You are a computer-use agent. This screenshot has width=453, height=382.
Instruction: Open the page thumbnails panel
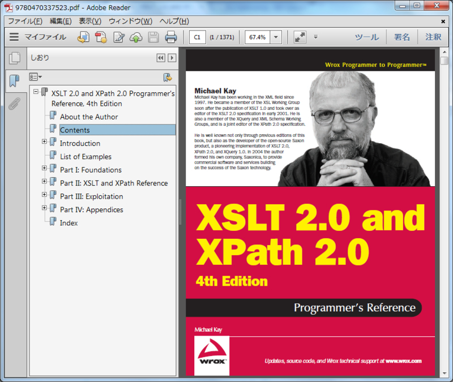coord(14,58)
